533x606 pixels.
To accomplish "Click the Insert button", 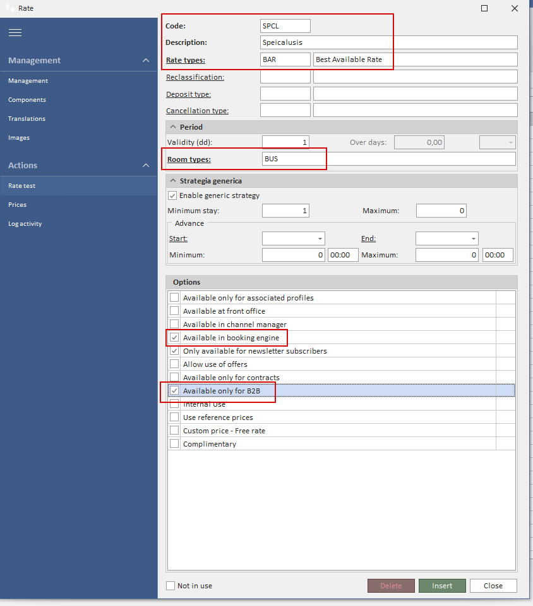I will 442,586.
